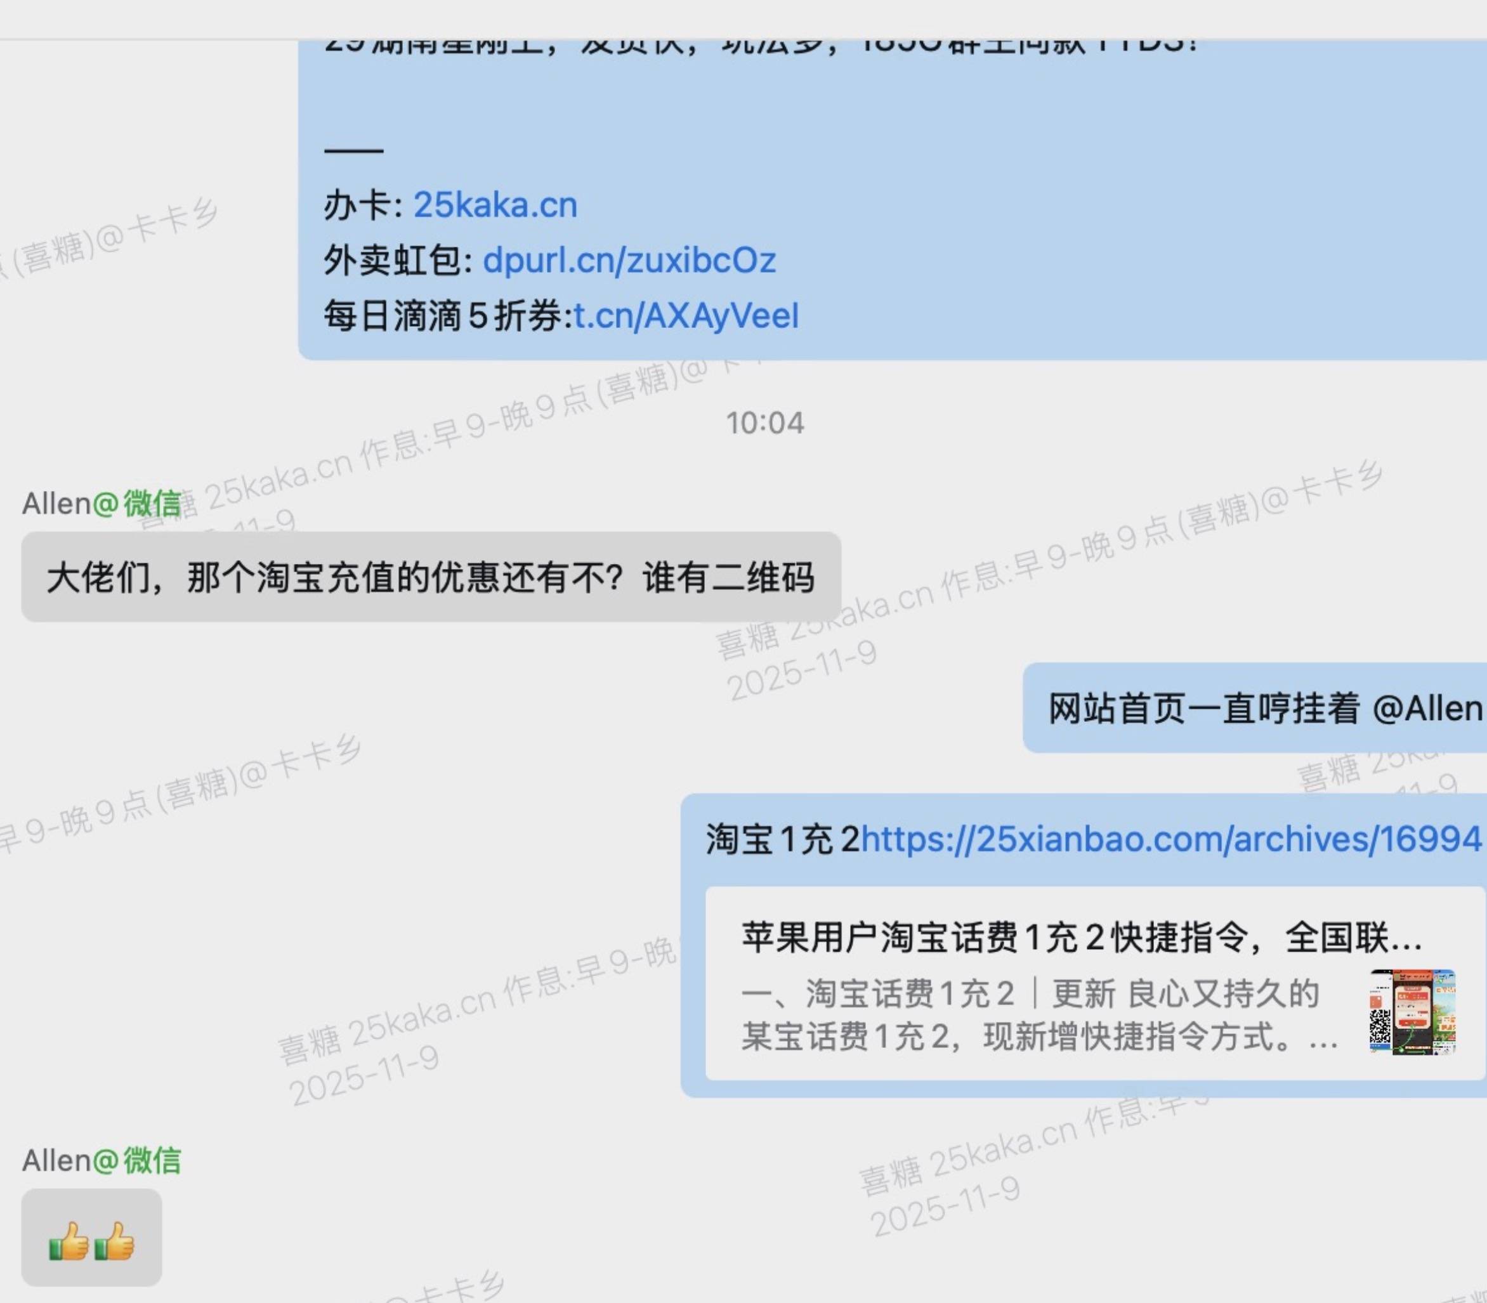Open the preview card title about 苹果用户淘宝话费
The height and width of the screenshot is (1303, 1487).
(x=1080, y=937)
